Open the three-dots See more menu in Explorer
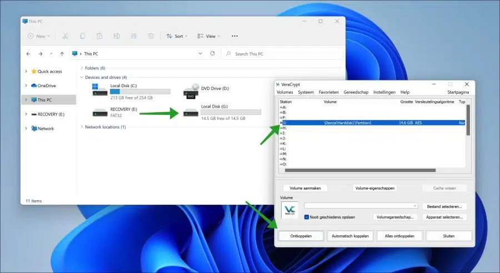This screenshot has height=273, width=500. pyautogui.click(x=234, y=36)
